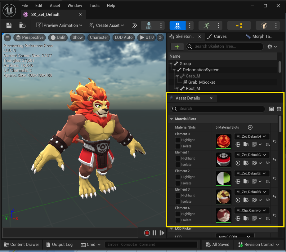
Task: Open Asset Details settings gear
Action: (279, 109)
